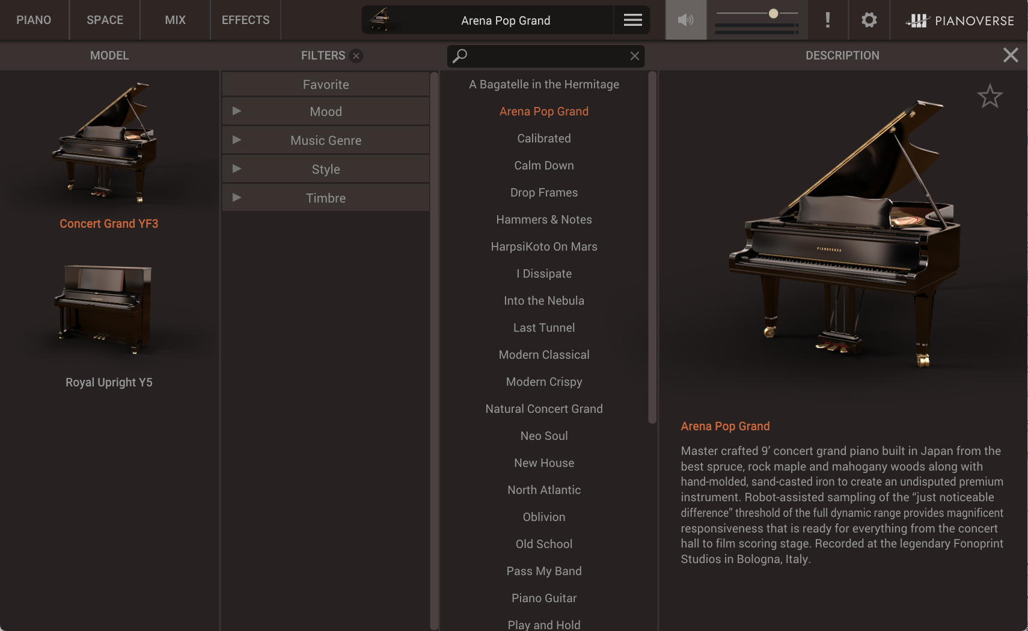
Task: Select the Modern Crispy preset
Action: pos(544,382)
